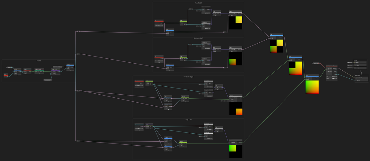Select the Branch node in Bottom Right group
This screenshot has width=370, height=161.
point(236,105)
